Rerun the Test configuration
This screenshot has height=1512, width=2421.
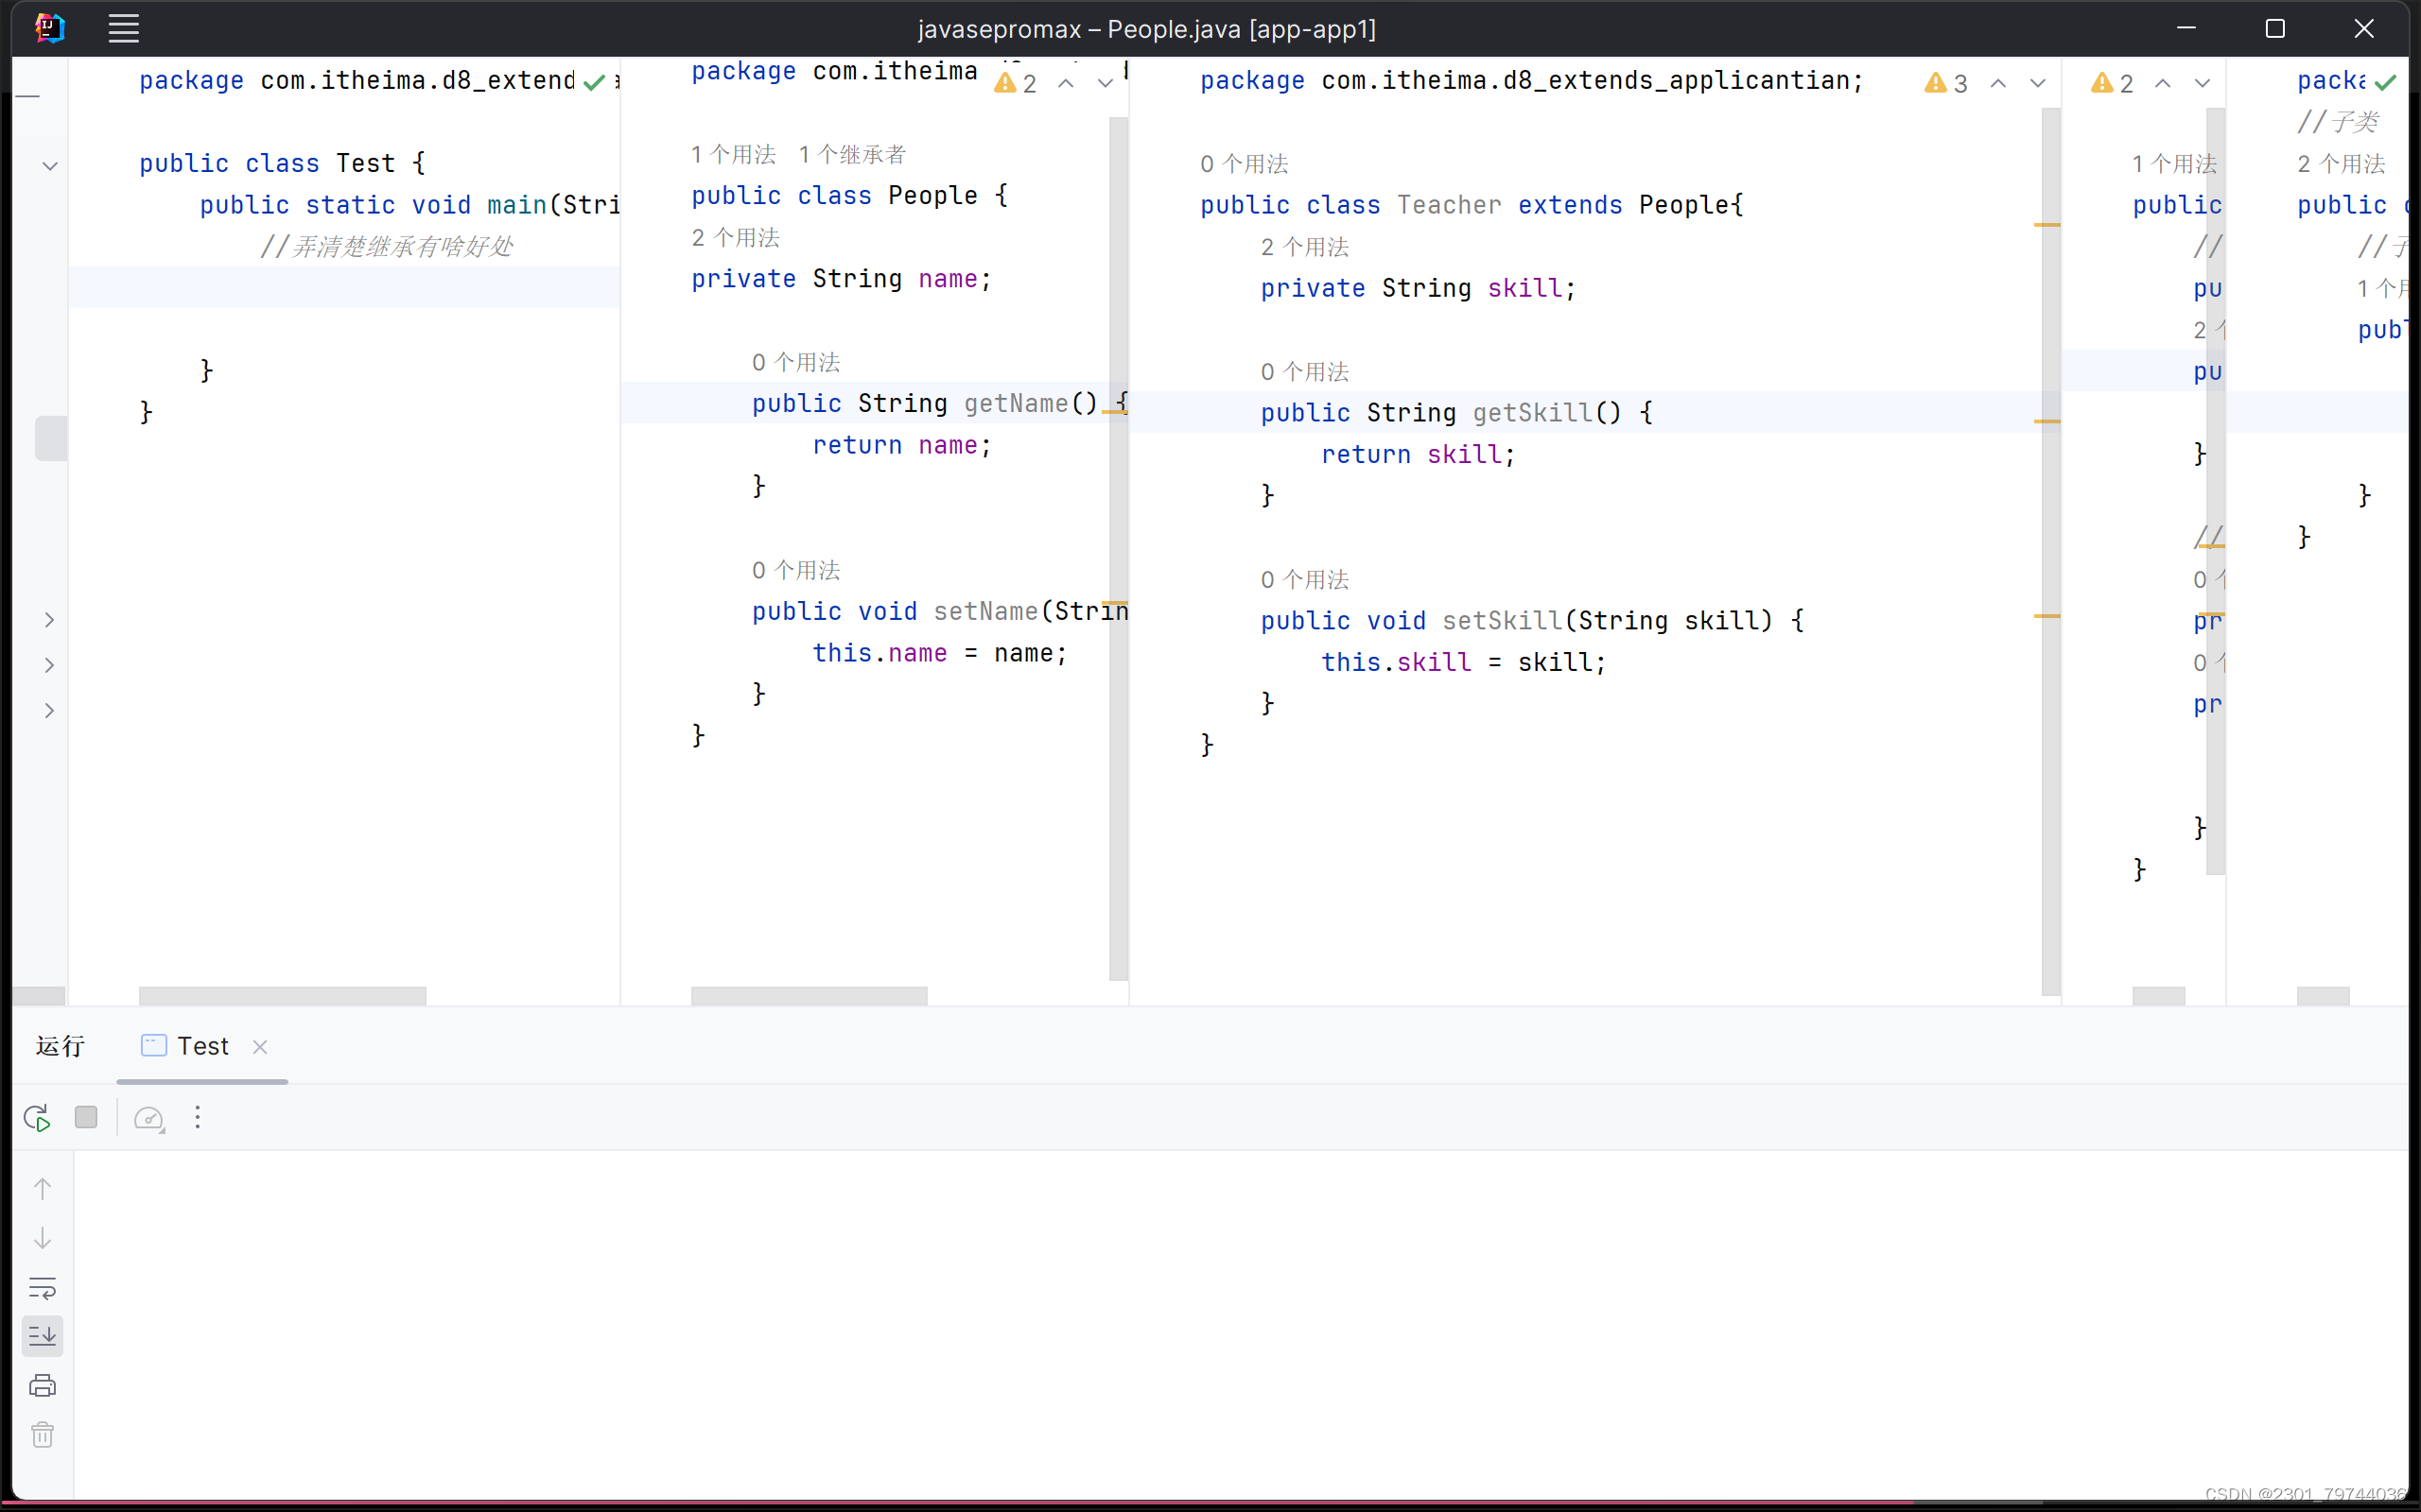38,1118
